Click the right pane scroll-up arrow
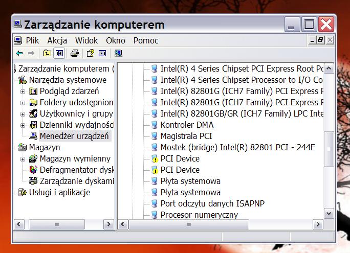 coord(329,68)
